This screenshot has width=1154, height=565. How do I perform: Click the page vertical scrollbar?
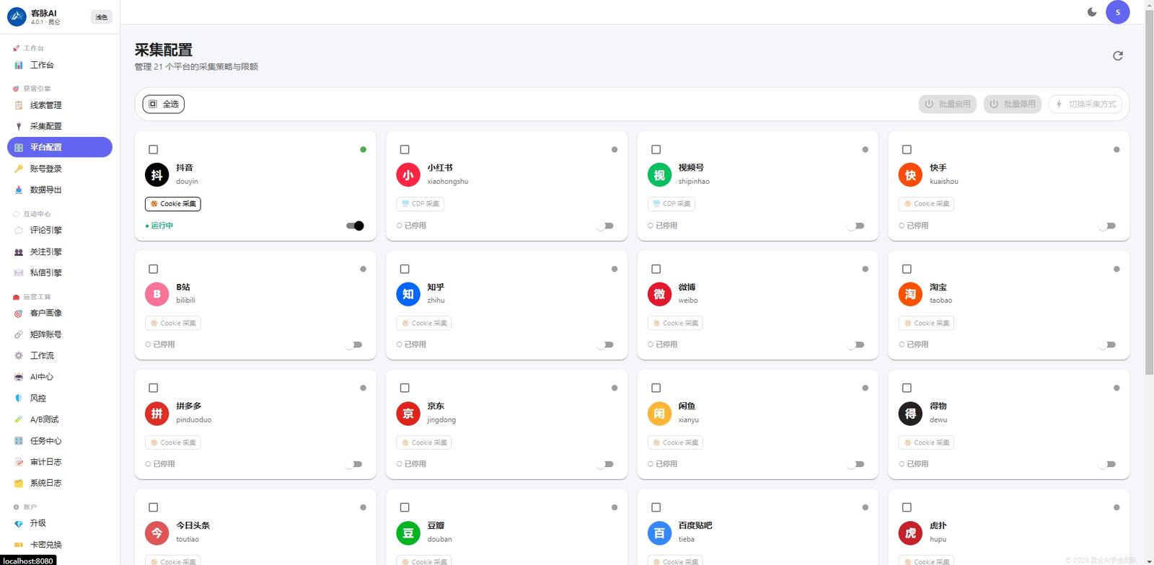click(x=1149, y=191)
